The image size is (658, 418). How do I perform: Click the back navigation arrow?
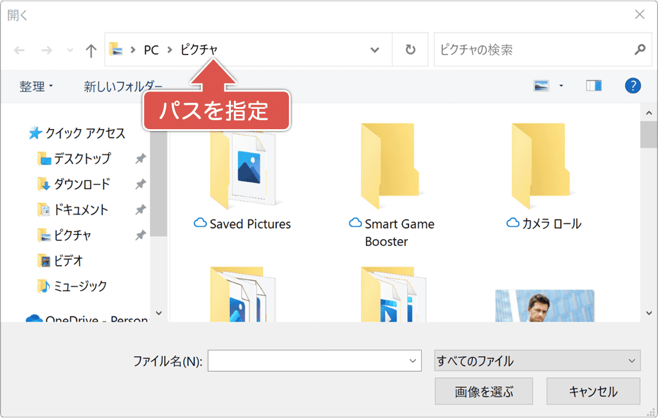(19, 50)
